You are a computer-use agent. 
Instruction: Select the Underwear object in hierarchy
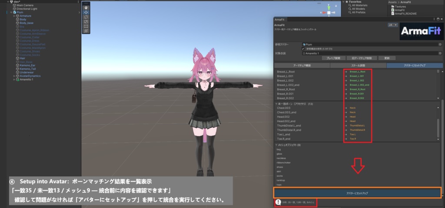pos(27,73)
